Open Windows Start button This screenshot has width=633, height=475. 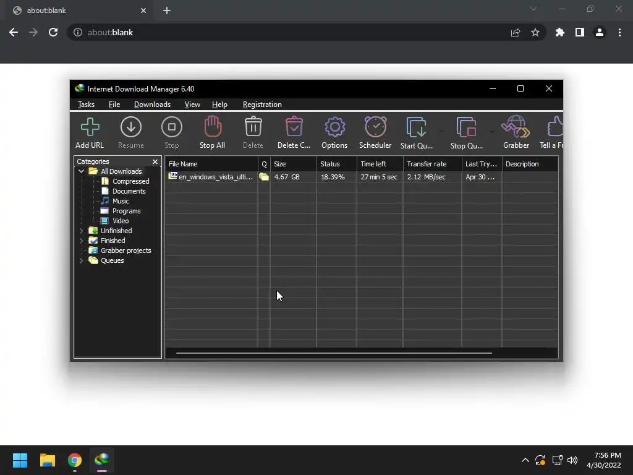pos(20,460)
